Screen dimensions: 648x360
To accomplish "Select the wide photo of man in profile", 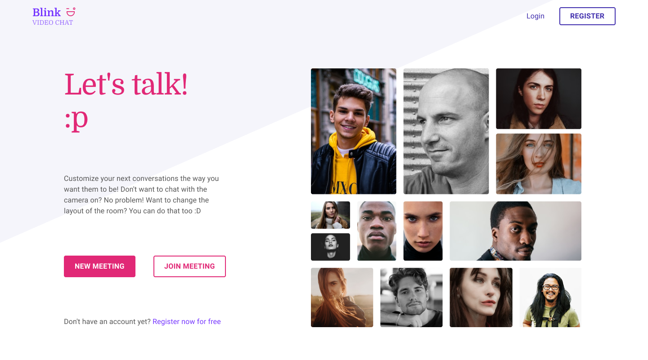I will 515,231.
